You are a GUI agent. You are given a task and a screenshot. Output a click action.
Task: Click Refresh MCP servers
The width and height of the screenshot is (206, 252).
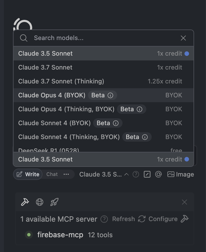click(x=129, y=219)
